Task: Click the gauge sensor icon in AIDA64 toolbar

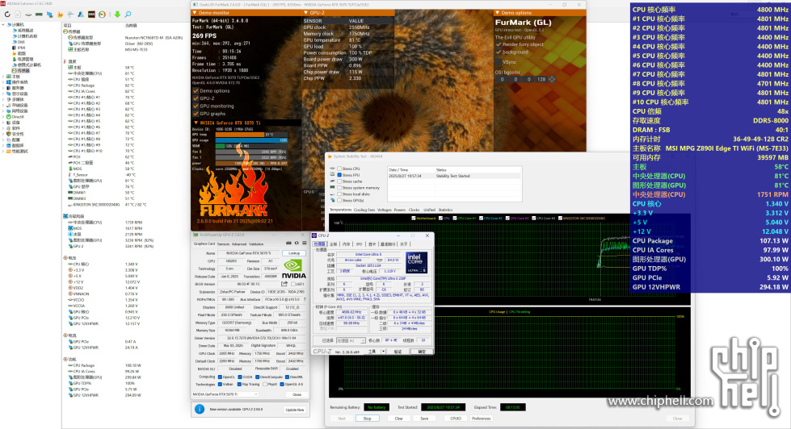Action: (x=102, y=14)
